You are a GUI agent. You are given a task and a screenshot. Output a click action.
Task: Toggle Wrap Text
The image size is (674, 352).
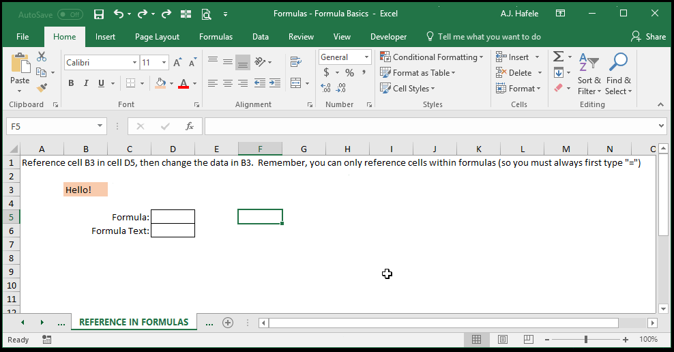pos(296,62)
